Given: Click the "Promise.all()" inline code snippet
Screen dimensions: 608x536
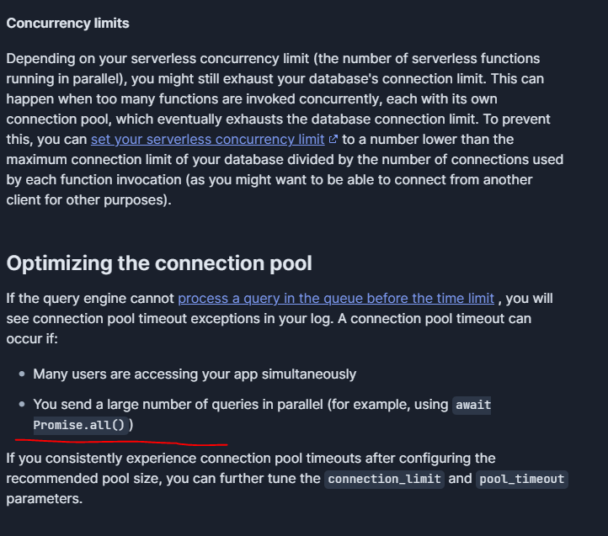Looking at the screenshot, I should (x=81, y=425).
